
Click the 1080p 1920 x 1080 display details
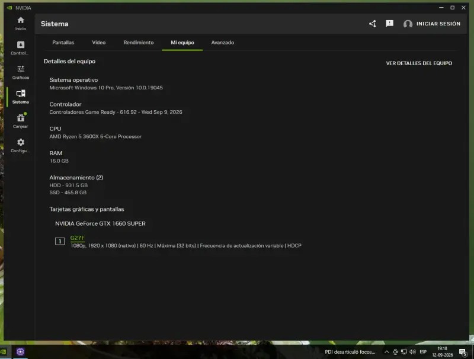(x=186, y=246)
